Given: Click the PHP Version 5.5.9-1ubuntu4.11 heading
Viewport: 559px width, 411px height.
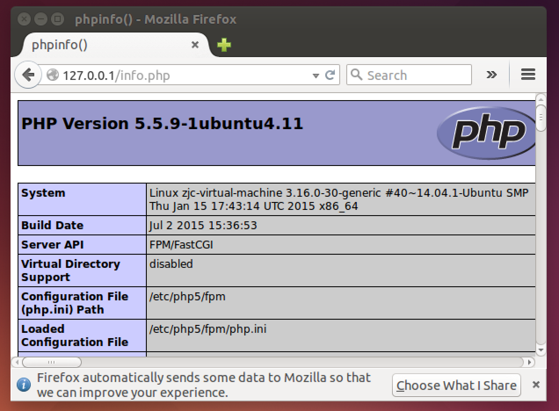Looking at the screenshot, I should pyautogui.click(x=162, y=123).
